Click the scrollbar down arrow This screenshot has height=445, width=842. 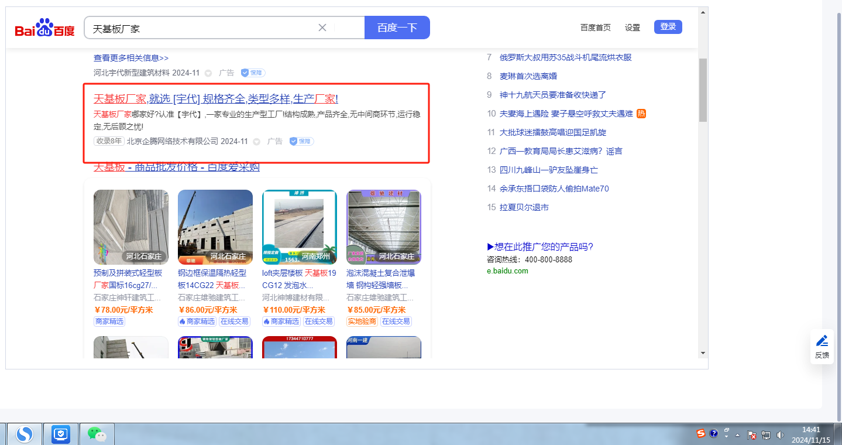click(x=703, y=352)
